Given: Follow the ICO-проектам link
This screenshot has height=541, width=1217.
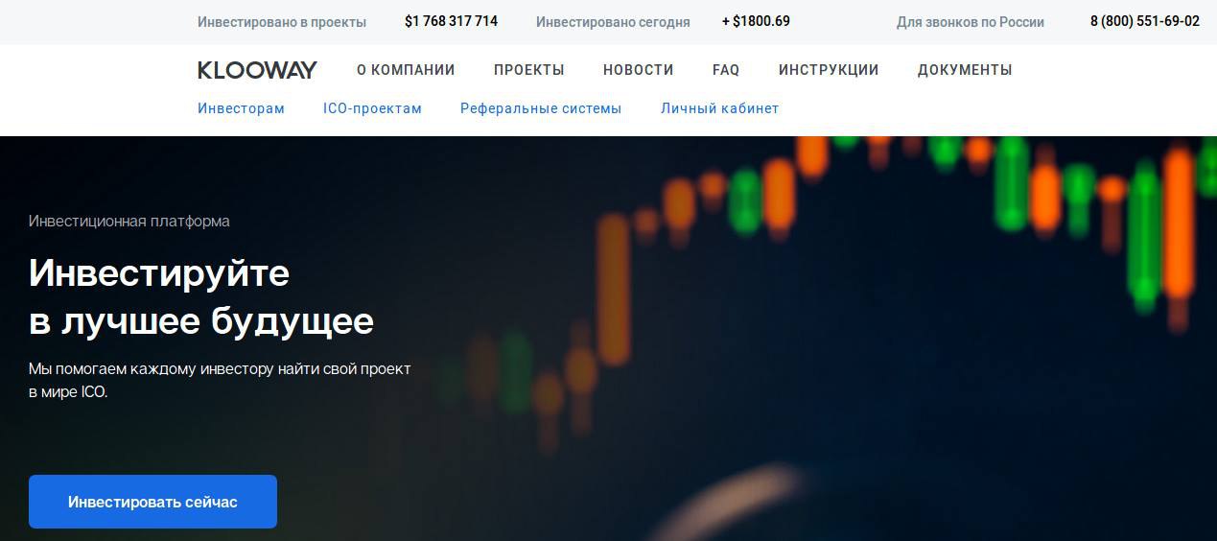Looking at the screenshot, I should (372, 108).
